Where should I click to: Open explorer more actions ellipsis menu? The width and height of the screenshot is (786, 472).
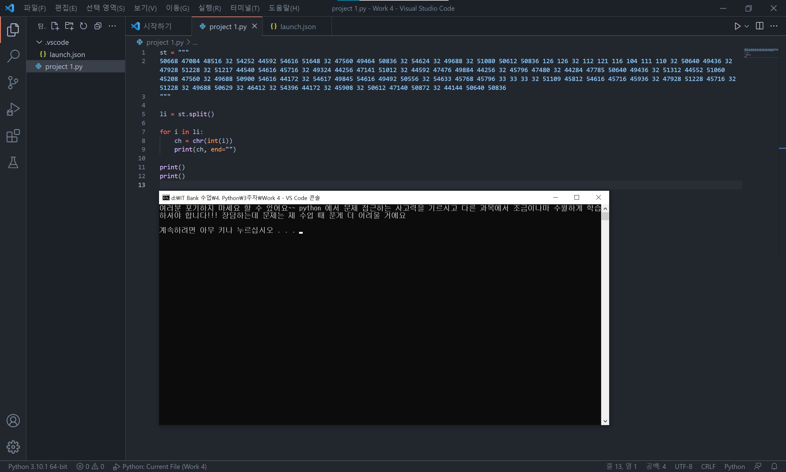click(x=112, y=26)
